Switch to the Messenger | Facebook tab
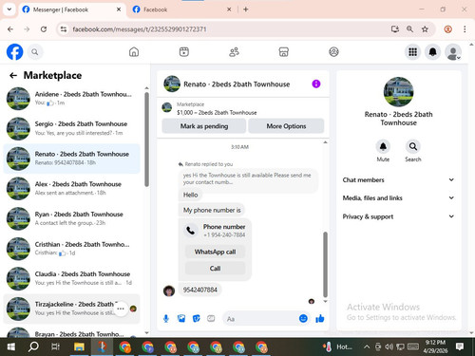475x356 pixels. 72,9
